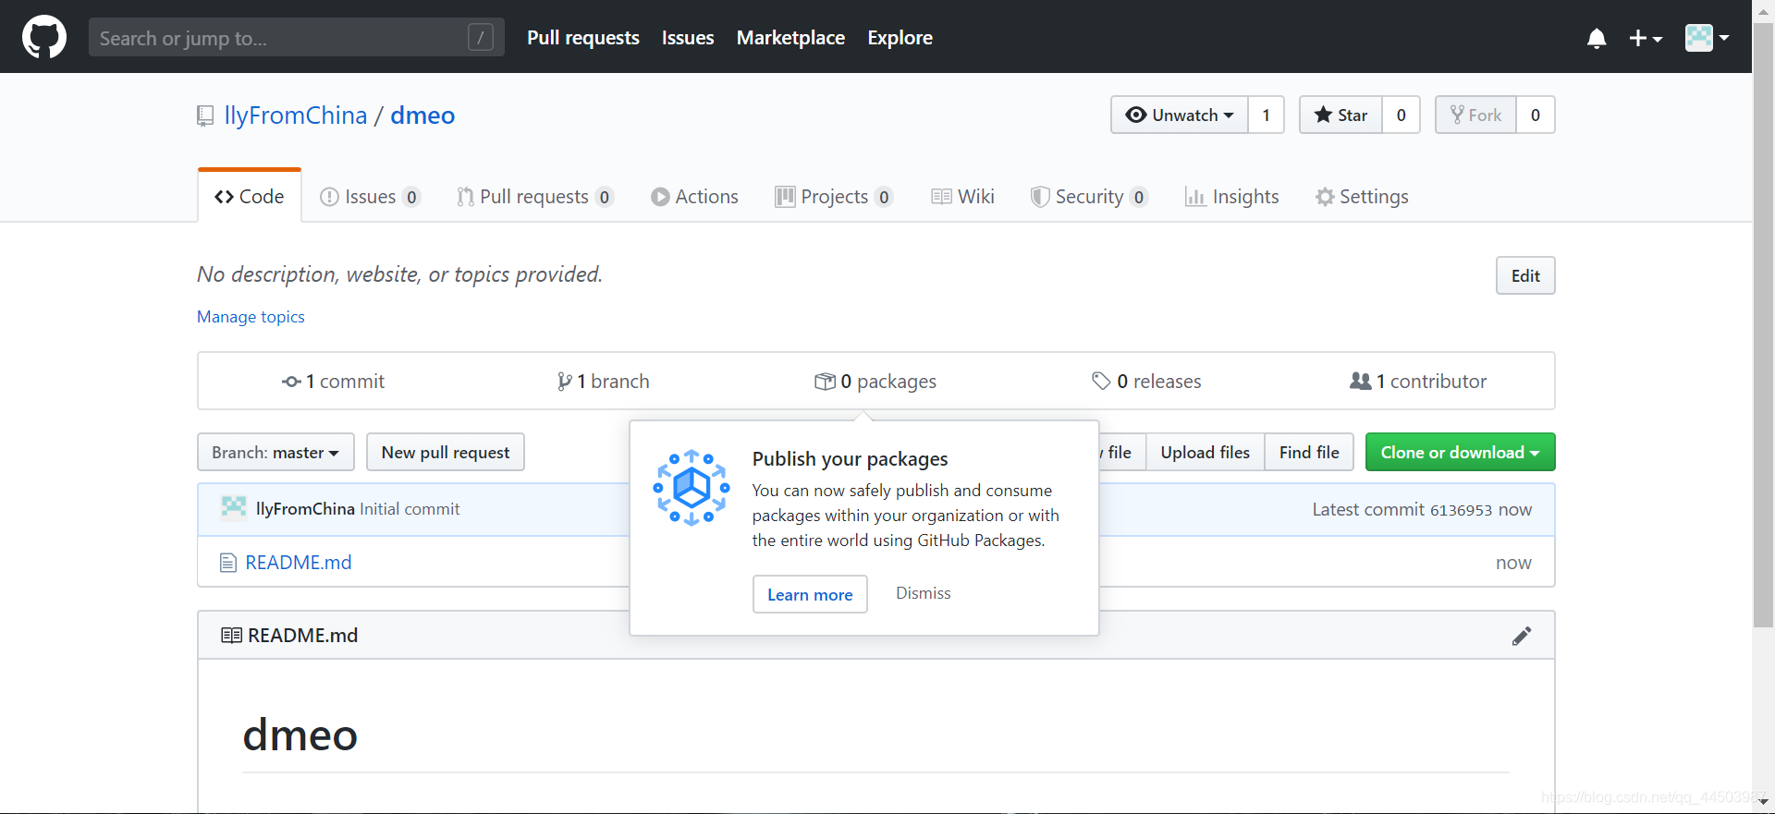Click the stars count of 0
Image resolution: width=1775 pixels, height=814 pixels.
pyautogui.click(x=1402, y=115)
